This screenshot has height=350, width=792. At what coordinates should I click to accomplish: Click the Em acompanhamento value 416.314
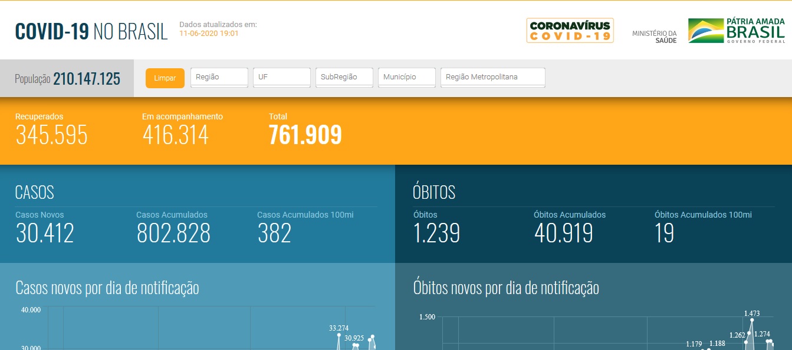coord(175,135)
